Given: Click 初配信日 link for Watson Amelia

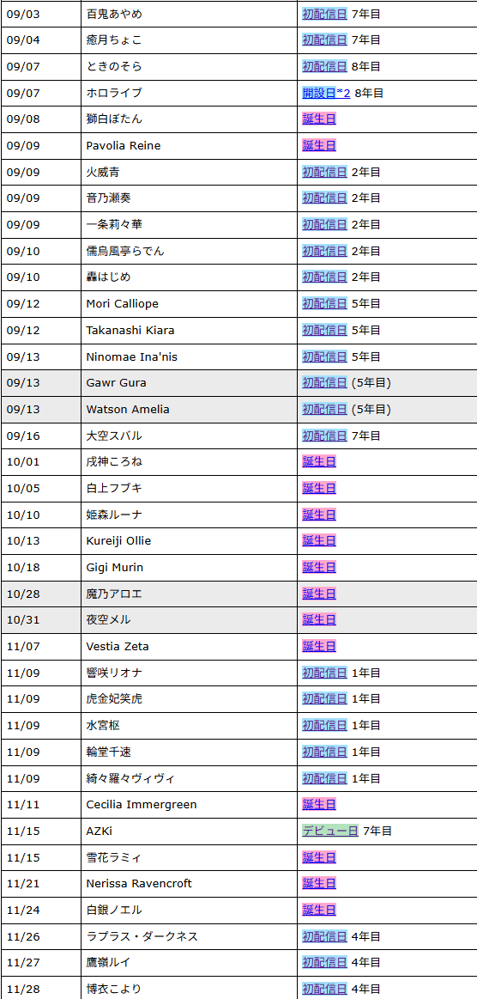Looking at the screenshot, I should coord(324,410).
